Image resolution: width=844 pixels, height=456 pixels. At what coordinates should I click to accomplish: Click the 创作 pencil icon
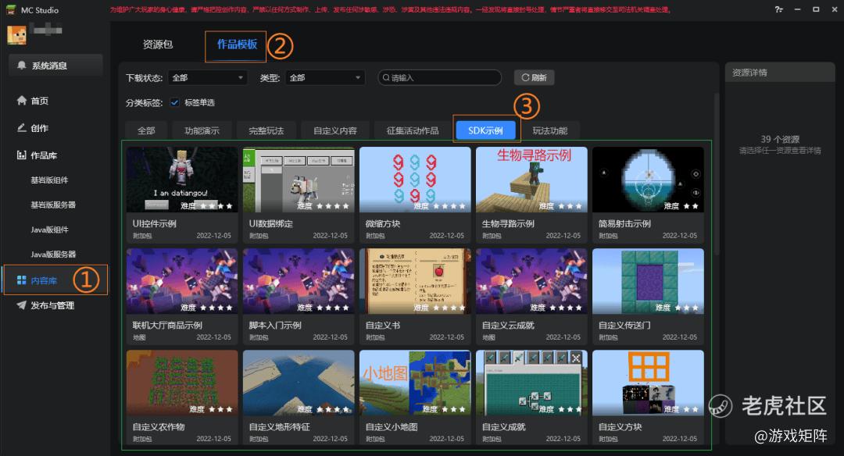coord(22,127)
